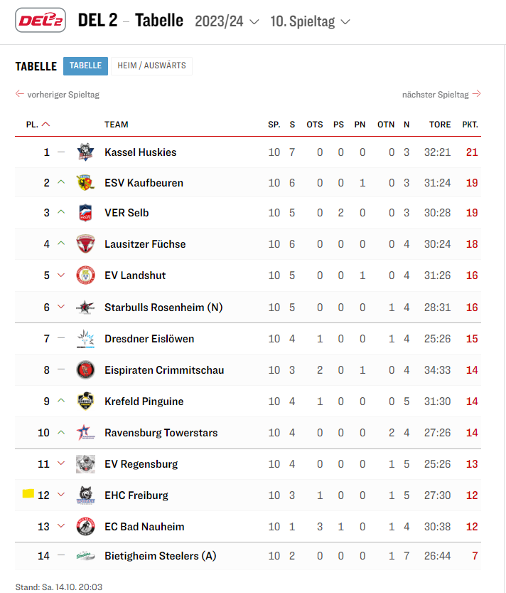Click the Lausitzer Füchse team logo
The width and height of the screenshot is (506, 593).
click(85, 244)
